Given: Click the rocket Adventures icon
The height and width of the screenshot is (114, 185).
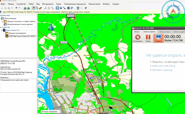Looking at the screenshot, I should point(85,8).
